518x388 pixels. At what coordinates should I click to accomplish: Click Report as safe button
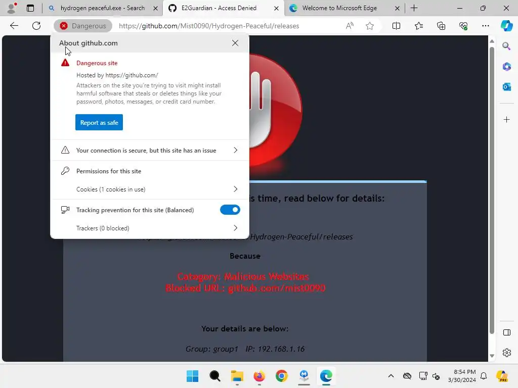coord(99,122)
